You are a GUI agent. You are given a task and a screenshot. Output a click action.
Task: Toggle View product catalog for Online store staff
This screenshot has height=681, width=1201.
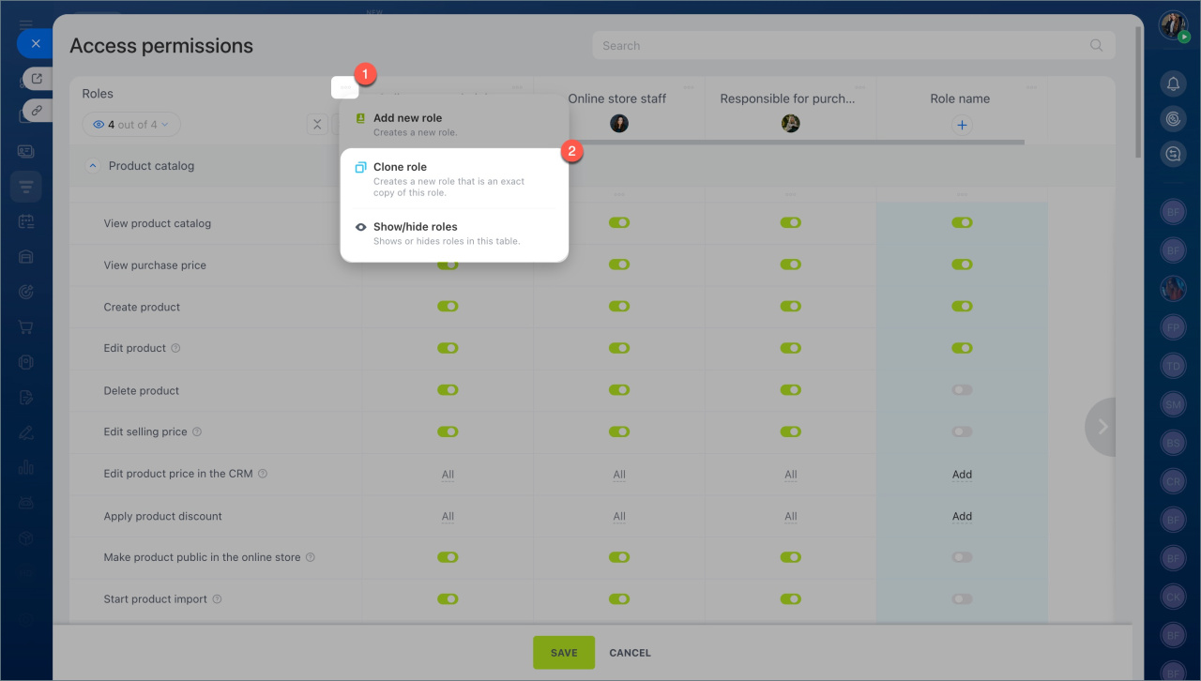pyautogui.click(x=619, y=223)
